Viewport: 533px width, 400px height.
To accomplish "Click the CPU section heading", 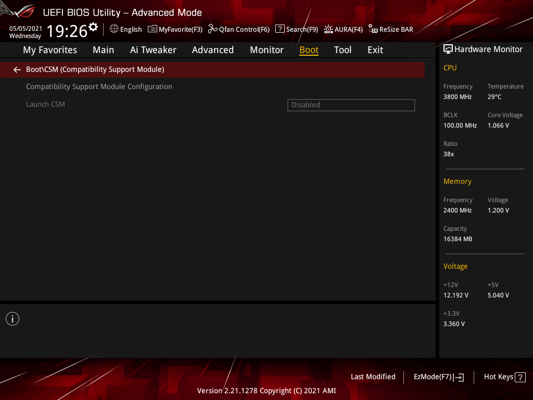I will [450, 68].
